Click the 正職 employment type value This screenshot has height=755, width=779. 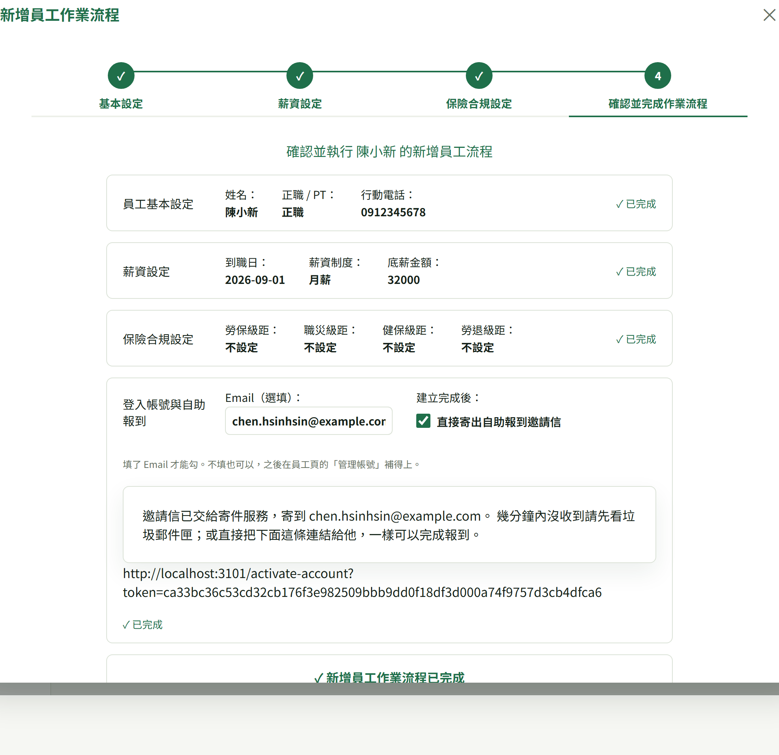coord(293,212)
